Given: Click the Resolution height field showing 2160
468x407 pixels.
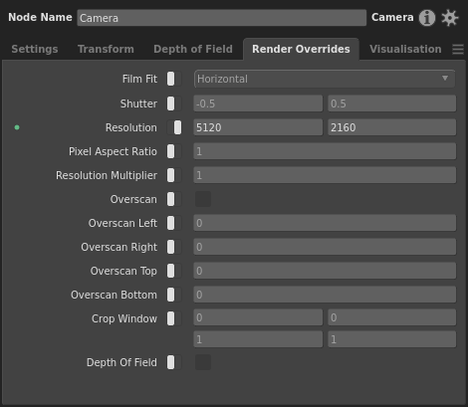Looking at the screenshot, I should pyautogui.click(x=392, y=127).
